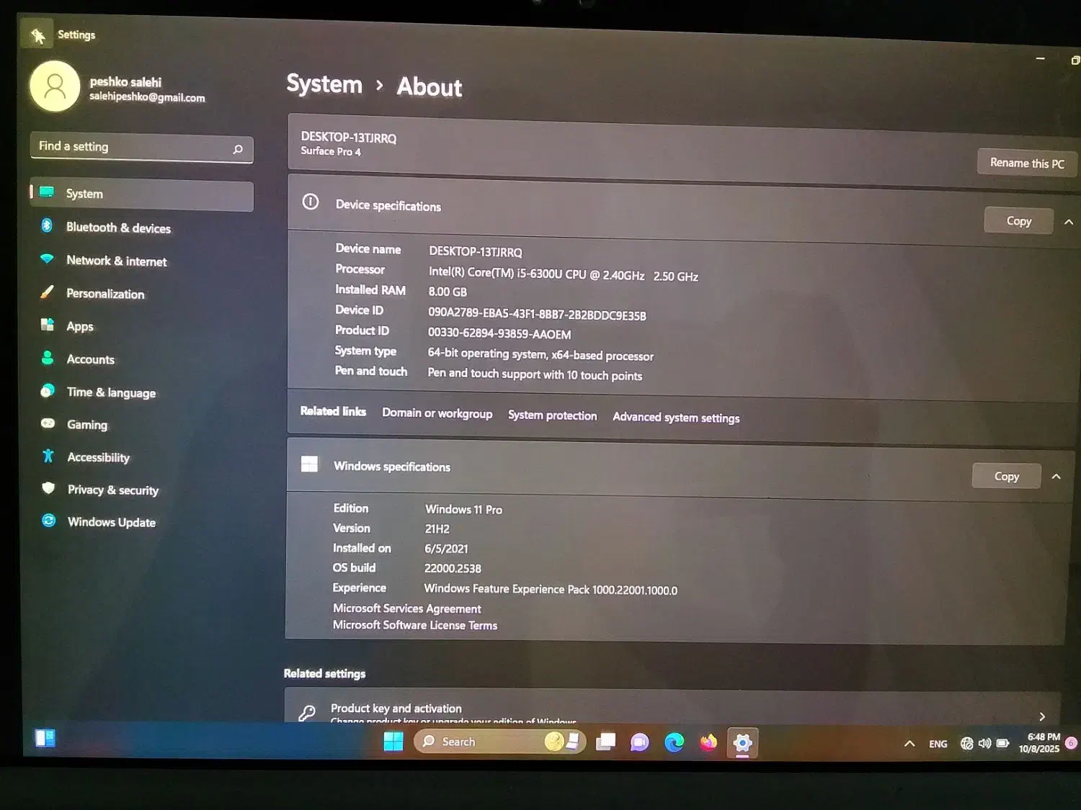Open Advanced system settings link
This screenshot has height=810, width=1081.
(676, 418)
